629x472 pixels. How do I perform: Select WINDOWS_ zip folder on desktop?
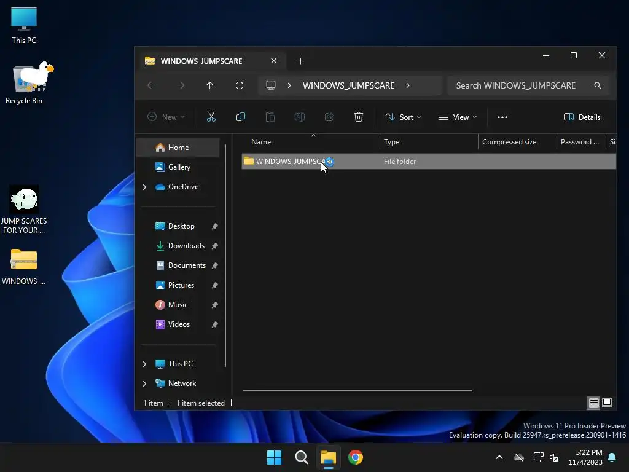(x=24, y=267)
